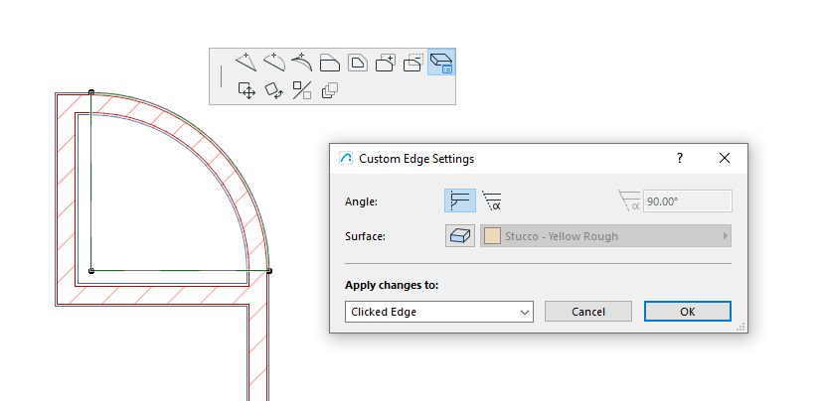Set the perpendicular edge angle option

click(460, 201)
